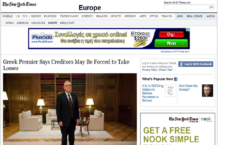Log in with Facebook button
Viewport: 232px width, 145px height.
coord(195,64)
